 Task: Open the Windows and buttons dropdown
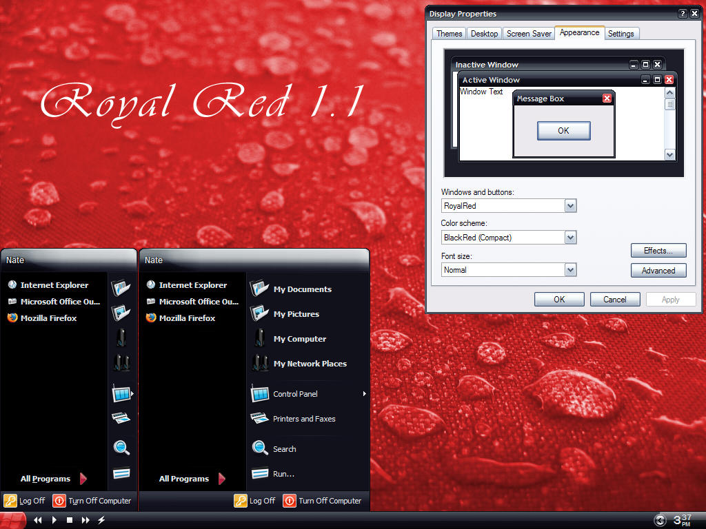pos(570,205)
